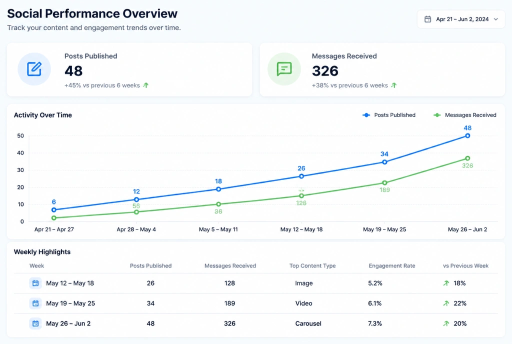Click the May 19 – May 25 axis label
The image size is (512, 344).
coord(384,229)
